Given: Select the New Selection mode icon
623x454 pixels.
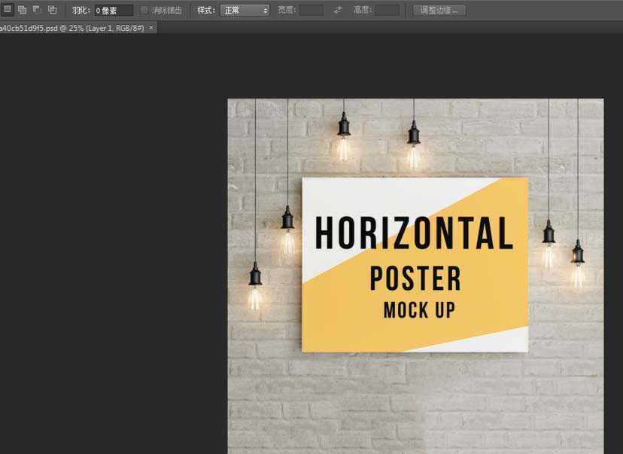Looking at the screenshot, I should [x=8, y=10].
